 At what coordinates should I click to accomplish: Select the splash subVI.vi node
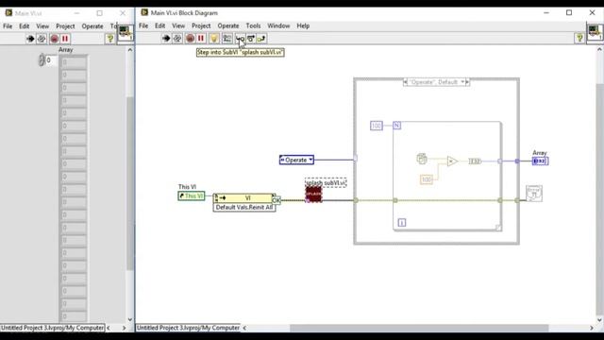pos(313,194)
